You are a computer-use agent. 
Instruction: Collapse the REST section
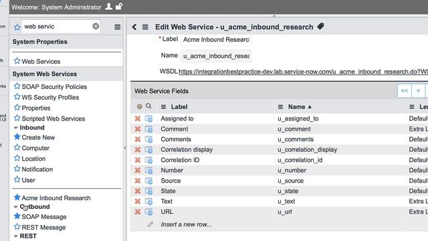(x=16, y=236)
